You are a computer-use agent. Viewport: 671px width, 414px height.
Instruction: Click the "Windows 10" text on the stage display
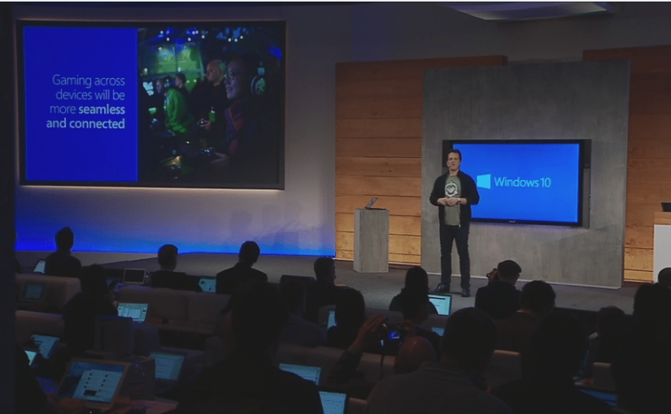coord(522,182)
